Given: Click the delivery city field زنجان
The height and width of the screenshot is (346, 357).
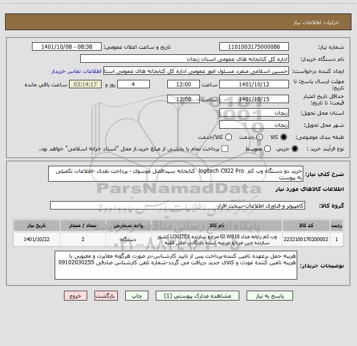Looking at the screenshot, I should (254, 124).
